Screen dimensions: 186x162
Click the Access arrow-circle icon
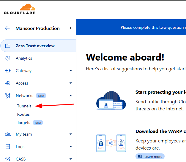8,83
